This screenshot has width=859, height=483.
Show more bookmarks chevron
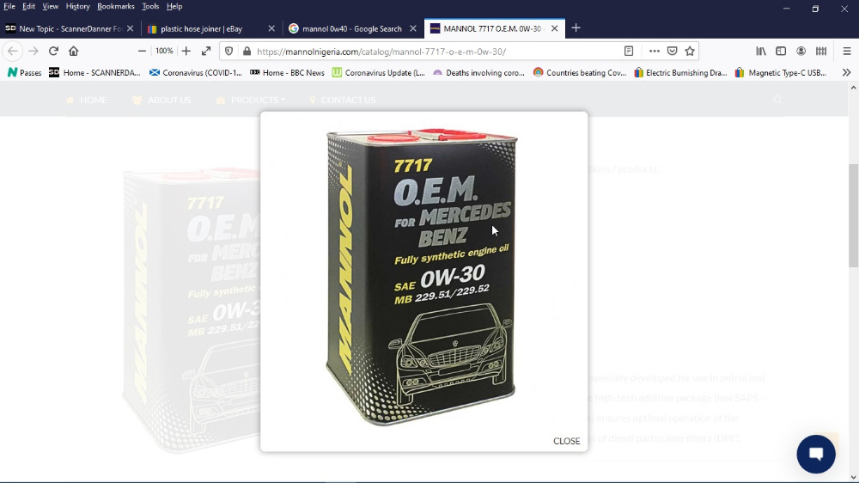click(x=846, y=72)
